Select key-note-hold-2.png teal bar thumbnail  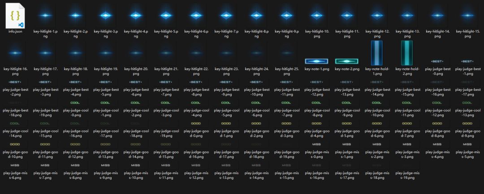(407, 53)
